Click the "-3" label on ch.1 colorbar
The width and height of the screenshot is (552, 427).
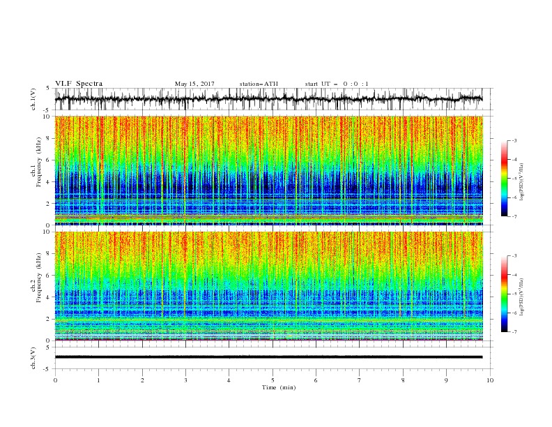(514, 140)
